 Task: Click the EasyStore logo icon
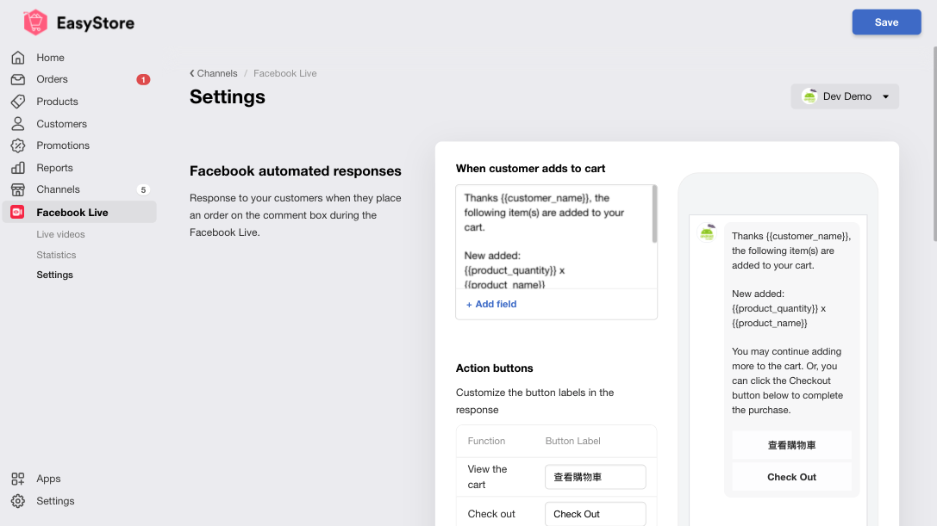(35, 22)
